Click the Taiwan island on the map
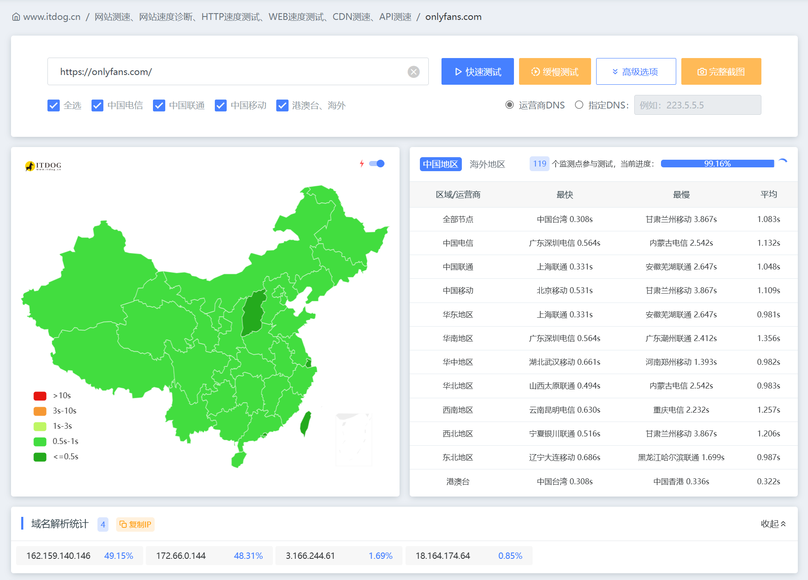808x580 pixels. tap(305, 424)
